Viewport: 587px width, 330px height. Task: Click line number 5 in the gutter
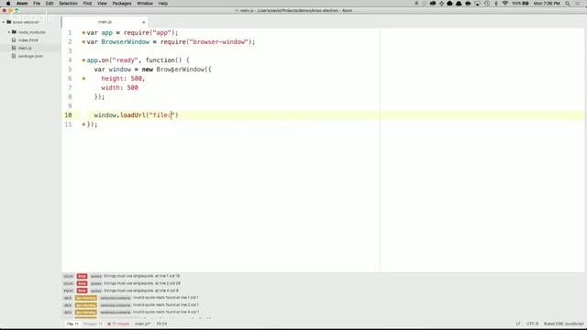click(70, 70)
